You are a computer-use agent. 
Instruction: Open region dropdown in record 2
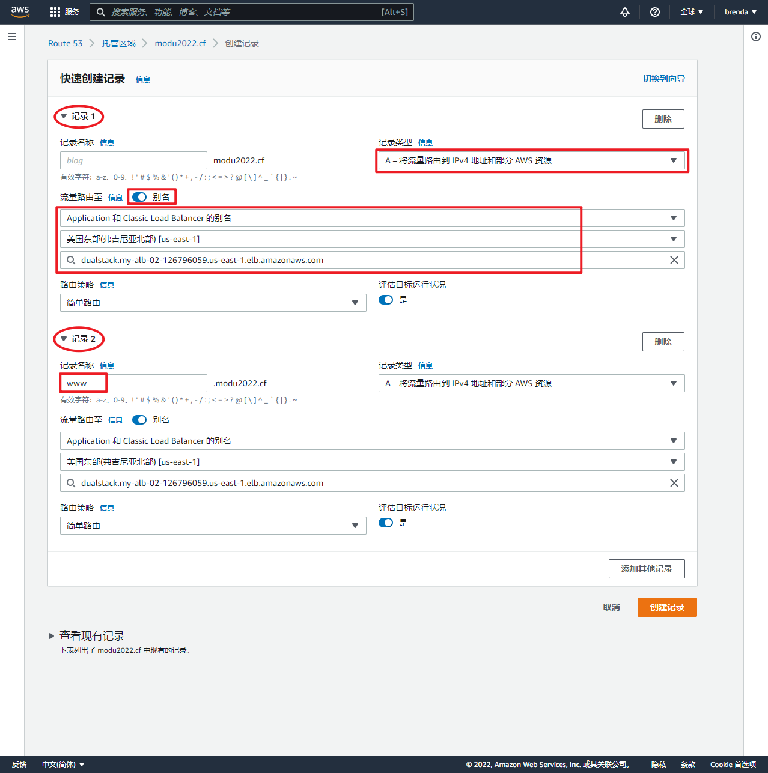(x=373, y=462)
